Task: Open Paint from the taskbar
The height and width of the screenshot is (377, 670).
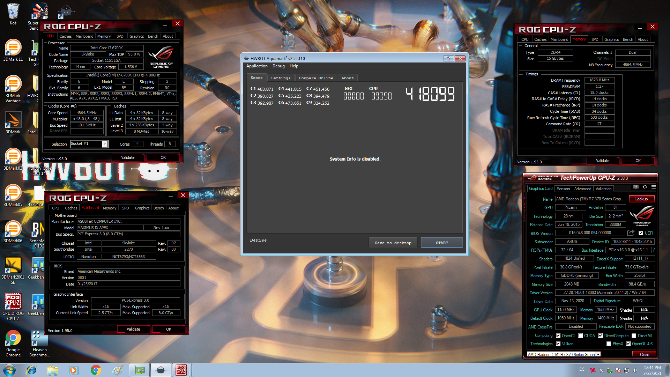Action: point(117,370)
